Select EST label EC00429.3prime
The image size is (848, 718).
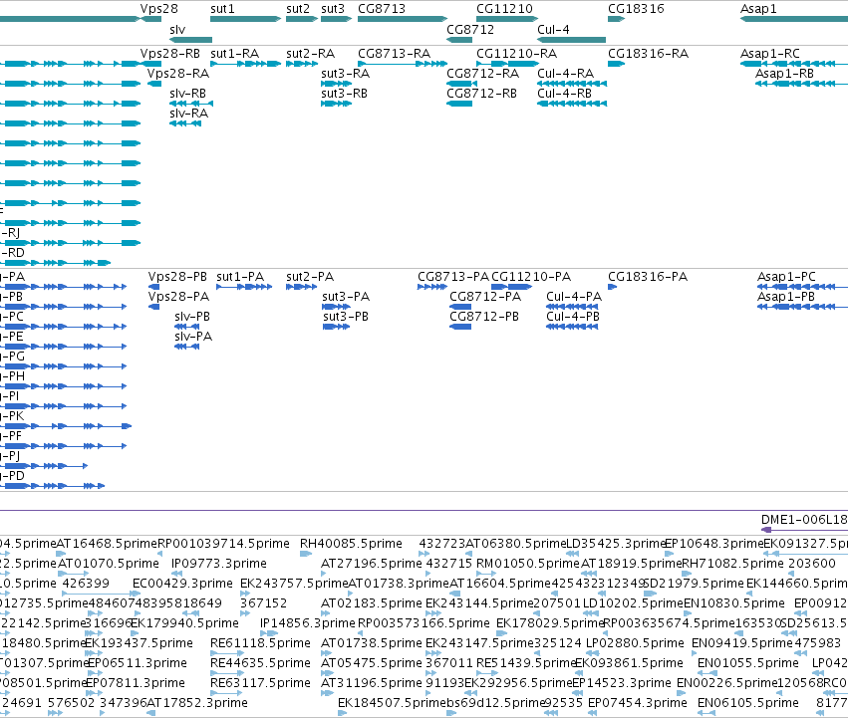pos(182,584)
